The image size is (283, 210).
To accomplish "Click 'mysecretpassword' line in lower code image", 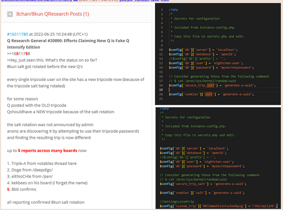I will click(x=202, y=166).
